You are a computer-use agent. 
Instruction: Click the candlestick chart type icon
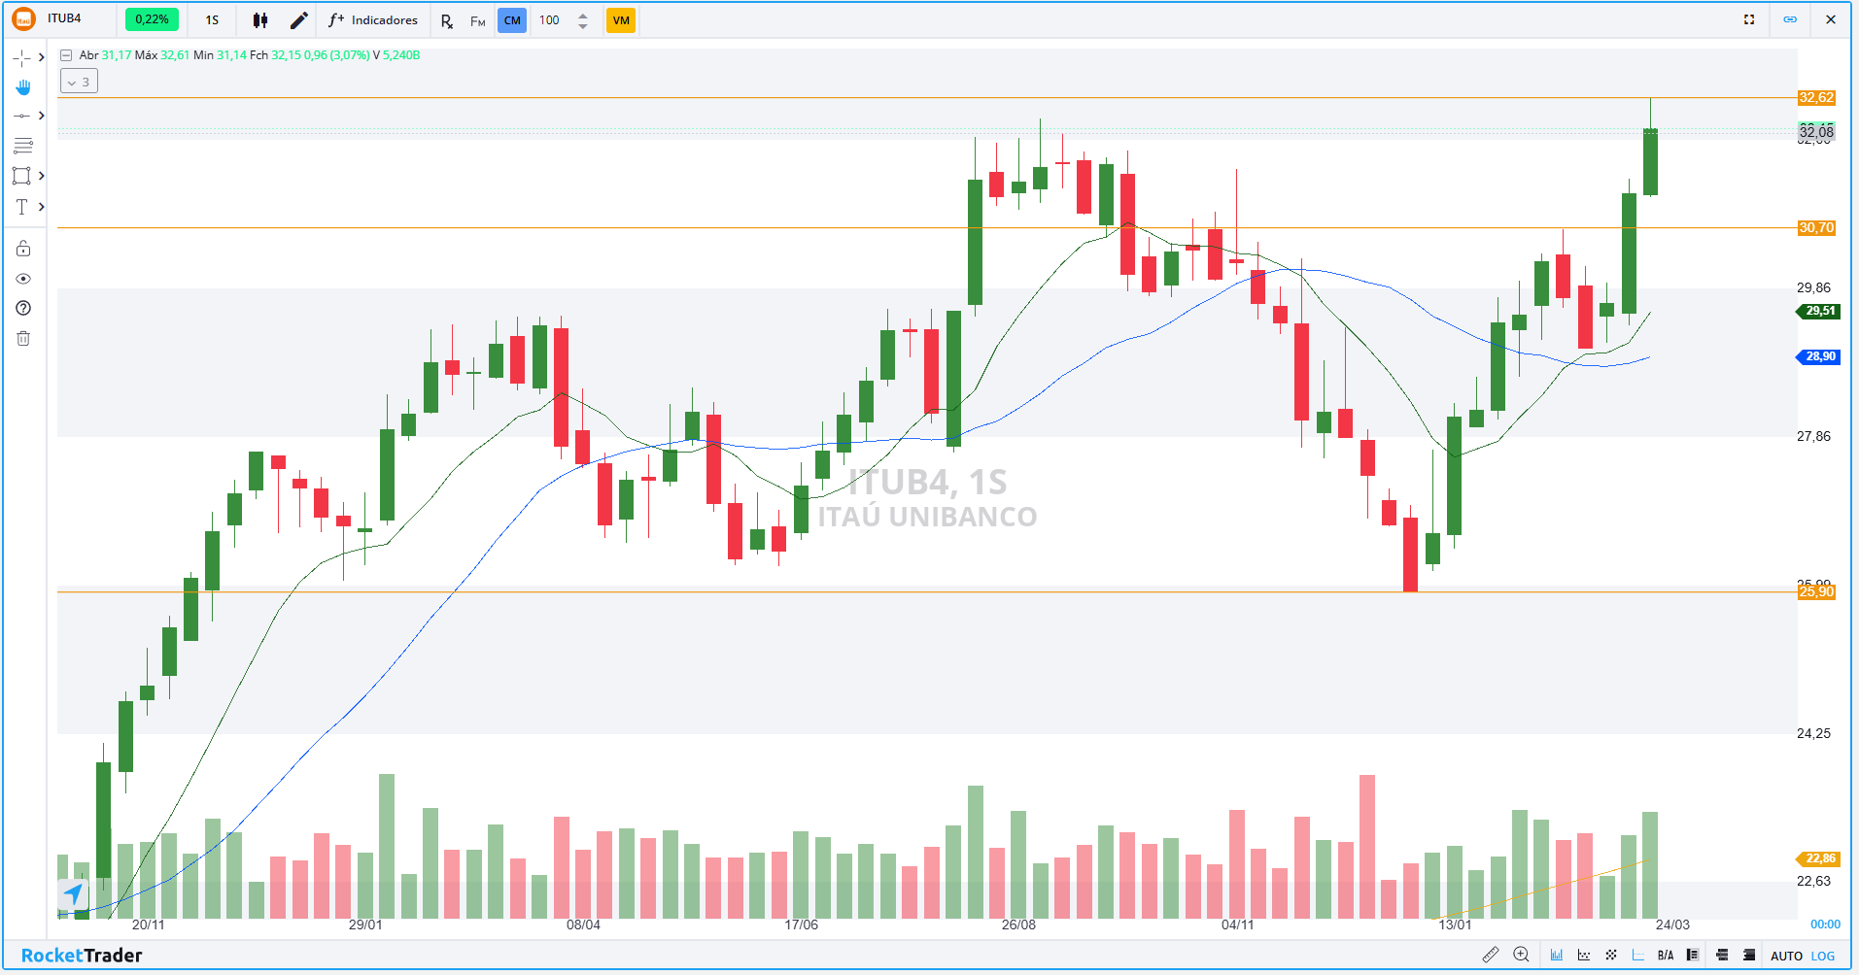(x=259, y=19)
